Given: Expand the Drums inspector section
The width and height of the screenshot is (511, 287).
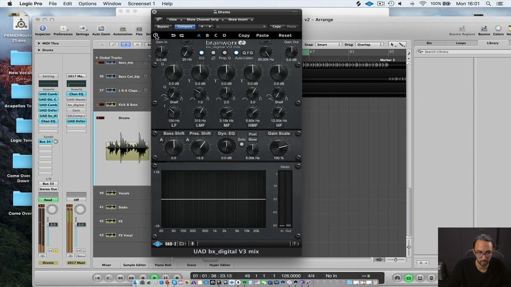Looking at the screenshot, I should 39,50.
